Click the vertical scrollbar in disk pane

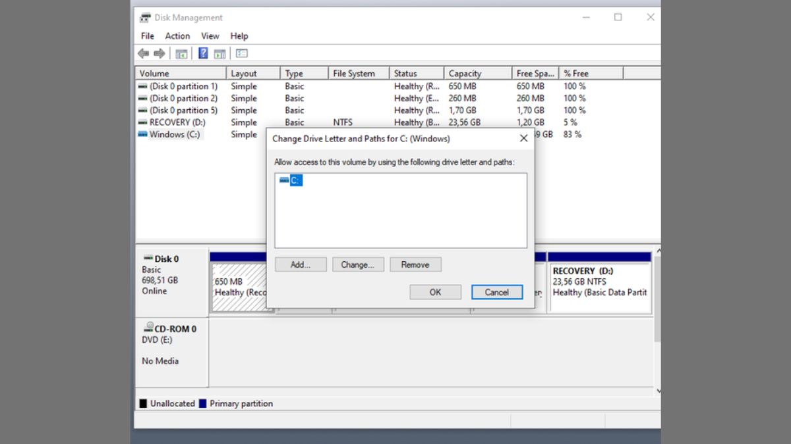click(657, 299)
